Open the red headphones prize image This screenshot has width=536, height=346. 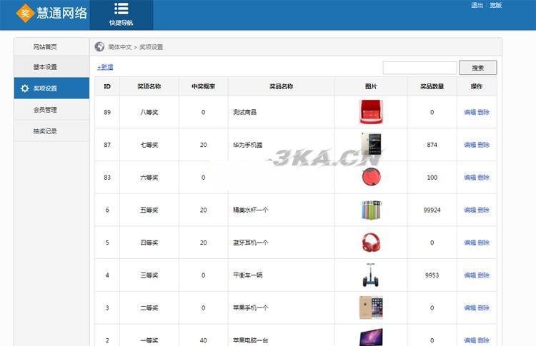pyautogui.click(x=371, y=243)
